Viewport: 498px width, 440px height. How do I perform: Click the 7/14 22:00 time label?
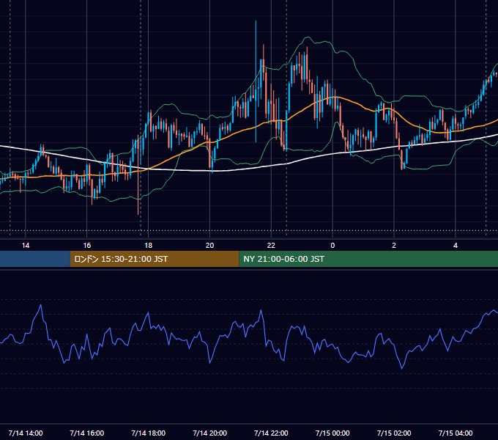point(271,433)
